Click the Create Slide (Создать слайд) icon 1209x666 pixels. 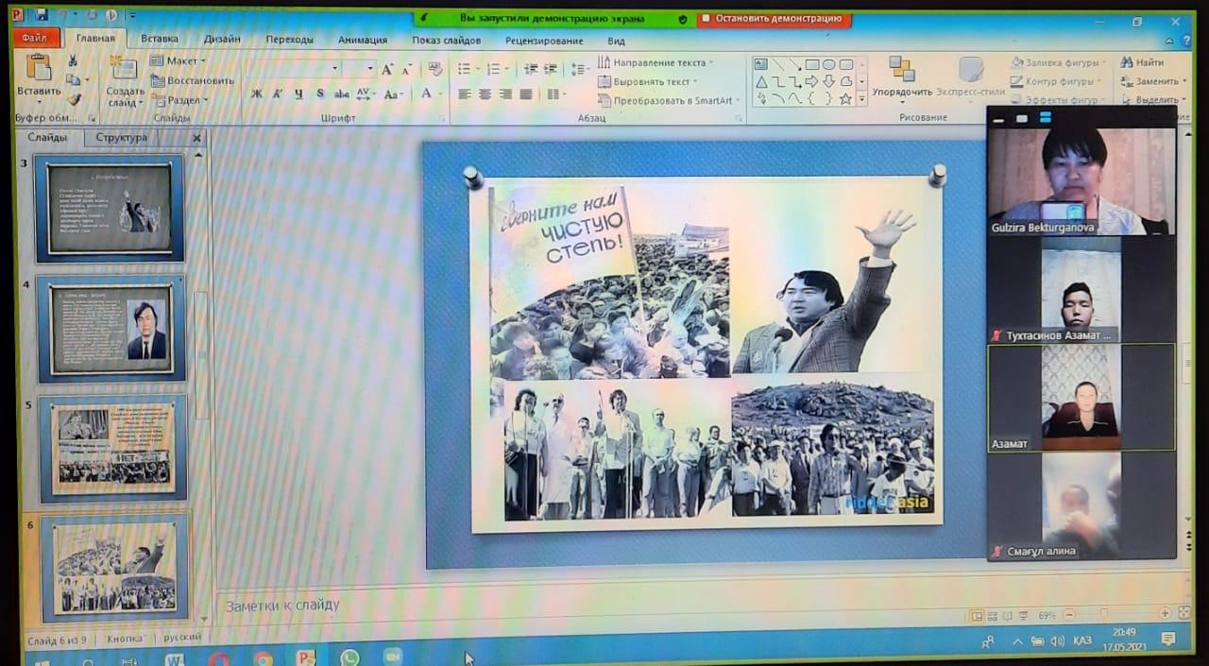(124, 71)
